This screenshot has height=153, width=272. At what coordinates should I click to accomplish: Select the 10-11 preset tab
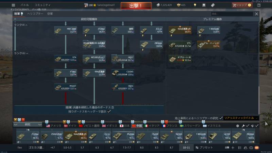pos(186,148)
